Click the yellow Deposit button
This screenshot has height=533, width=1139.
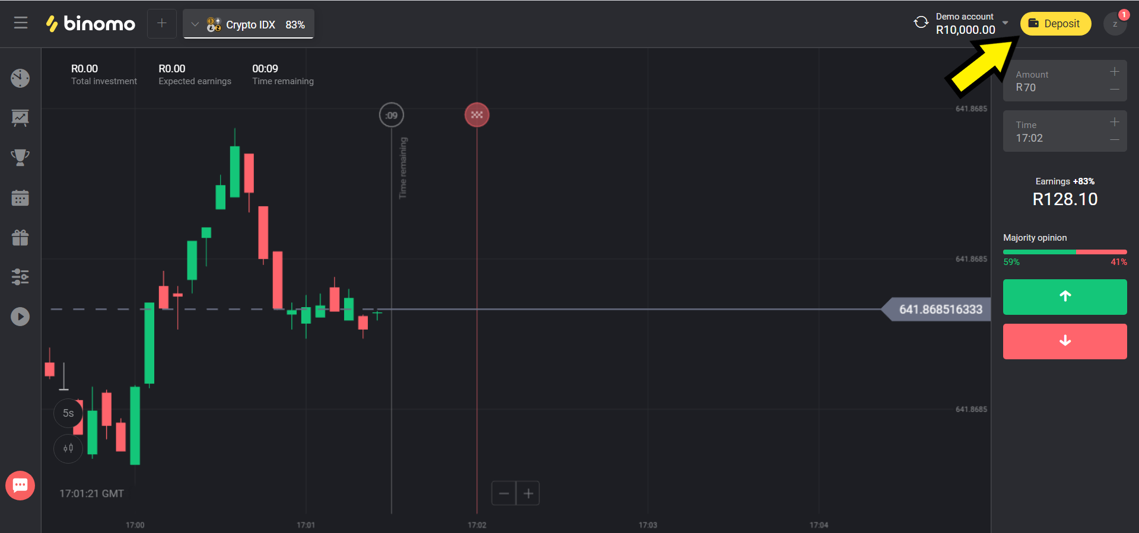click(x=1055, y=24)
